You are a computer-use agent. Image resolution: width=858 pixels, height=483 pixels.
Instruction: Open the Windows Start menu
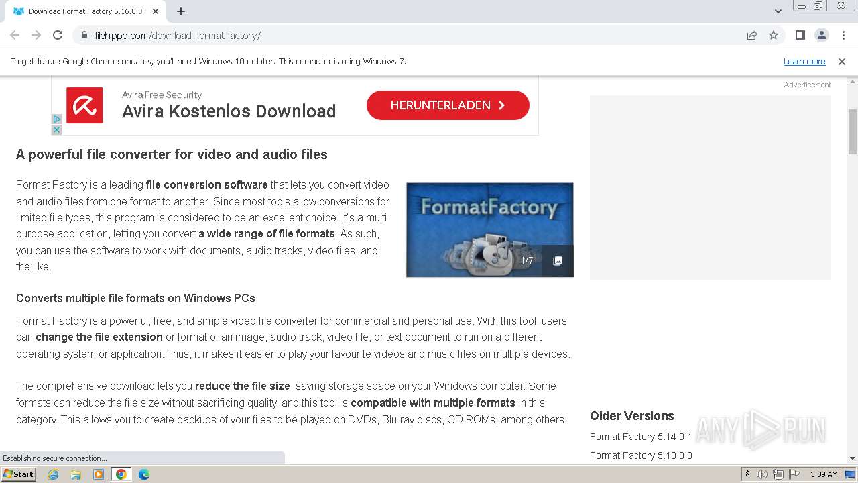point(18,474)
